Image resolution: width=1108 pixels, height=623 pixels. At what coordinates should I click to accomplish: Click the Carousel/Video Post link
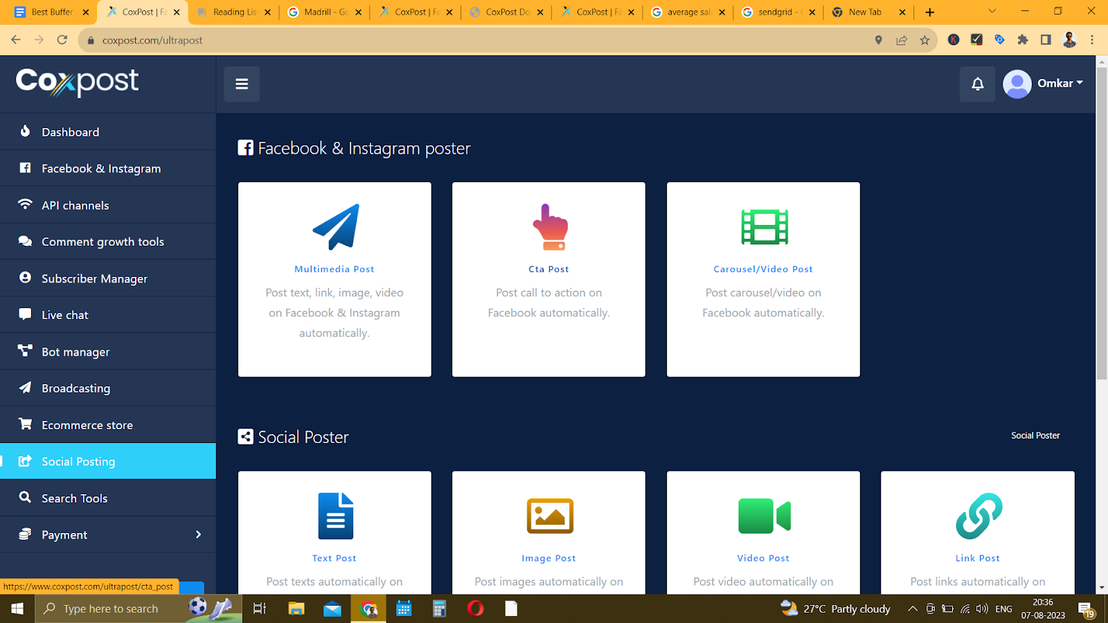(x=763, y=269)
